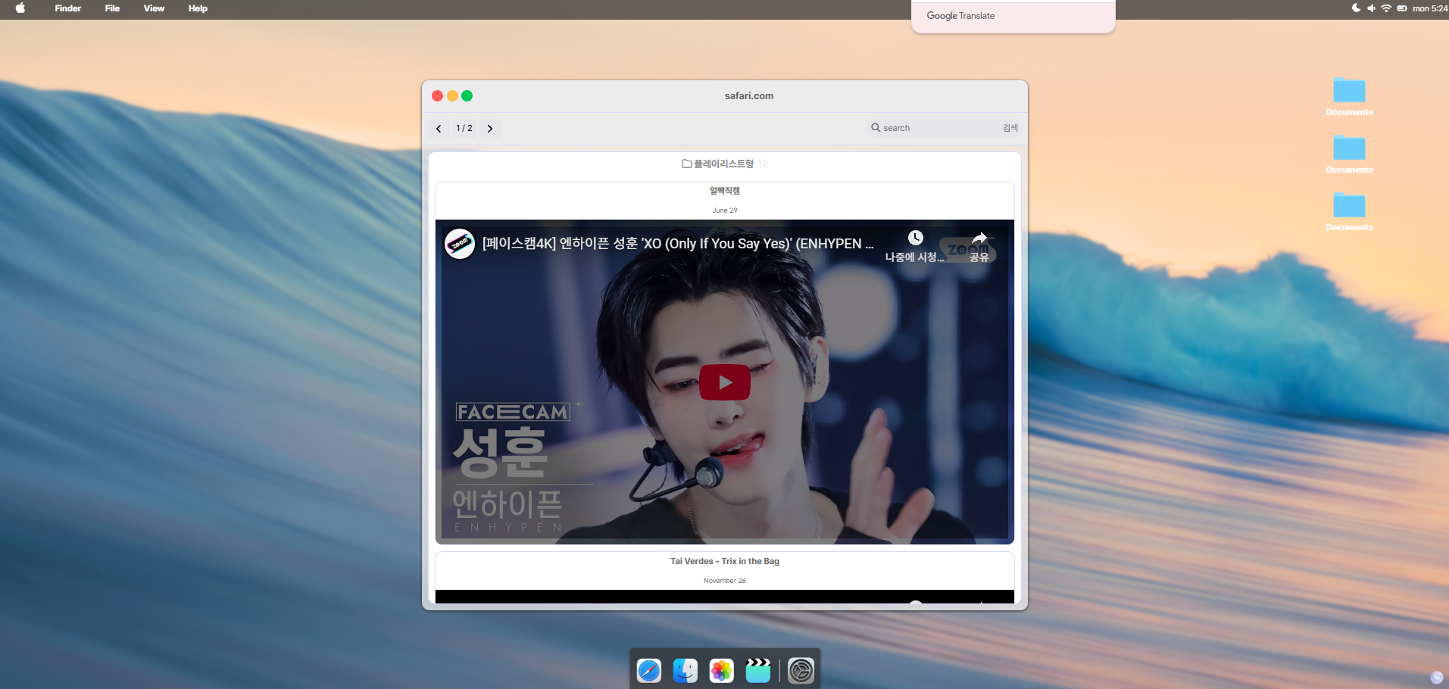Open the Help menu
The width and height of the screenshot is (1449, 689).
198,8
